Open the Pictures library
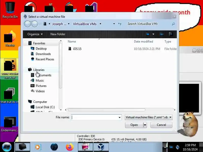 [x=41, y=86]
